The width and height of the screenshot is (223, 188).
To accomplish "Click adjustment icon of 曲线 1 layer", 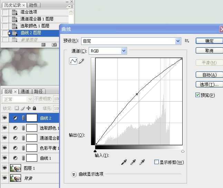I will point(15,158).
